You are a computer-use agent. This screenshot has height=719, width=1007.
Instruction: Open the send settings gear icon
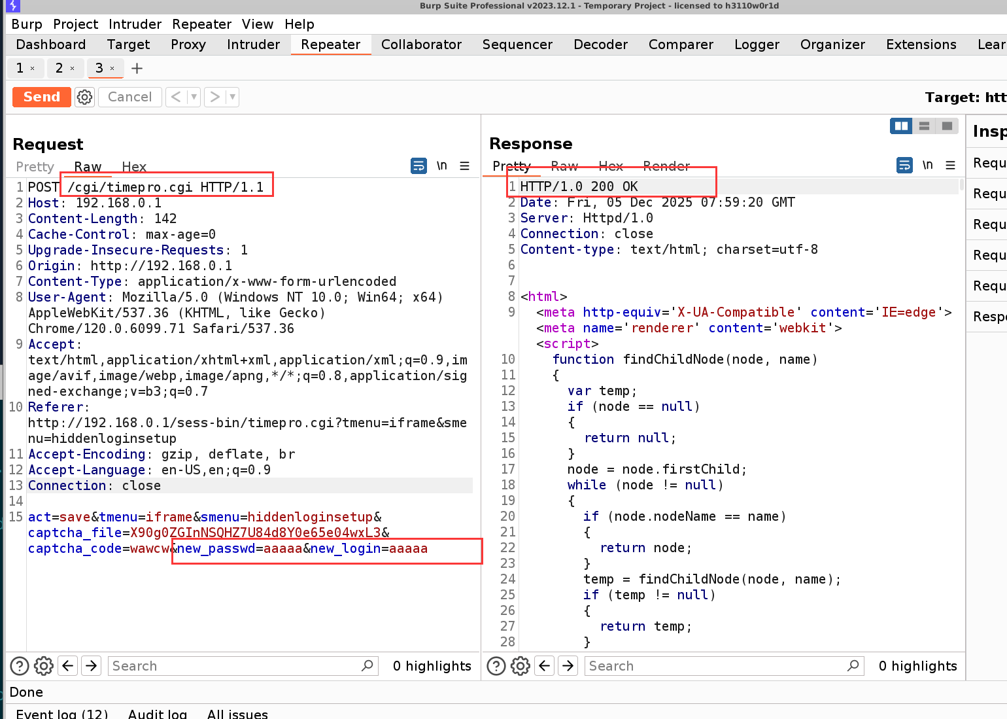(84, 97)
